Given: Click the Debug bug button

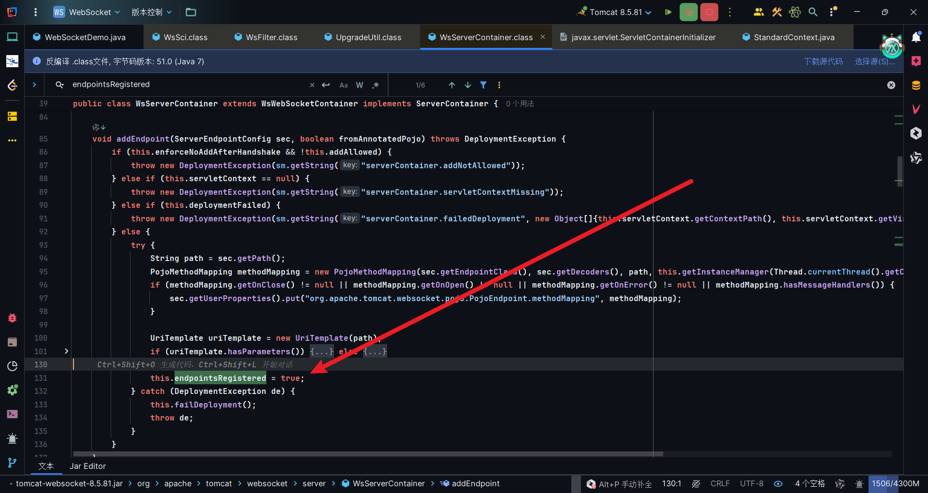Looking at the screenshot, I should tap(689, 12).
